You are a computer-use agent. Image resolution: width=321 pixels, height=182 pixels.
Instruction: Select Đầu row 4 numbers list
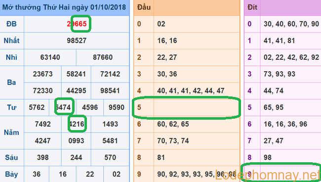coord(191,91)
